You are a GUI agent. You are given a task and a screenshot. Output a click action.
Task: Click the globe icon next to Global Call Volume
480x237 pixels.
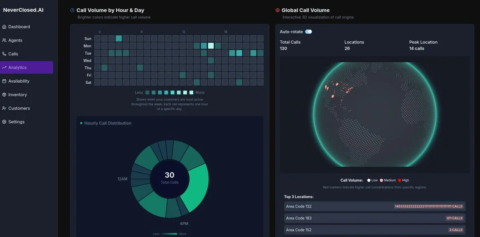point(277,10)
